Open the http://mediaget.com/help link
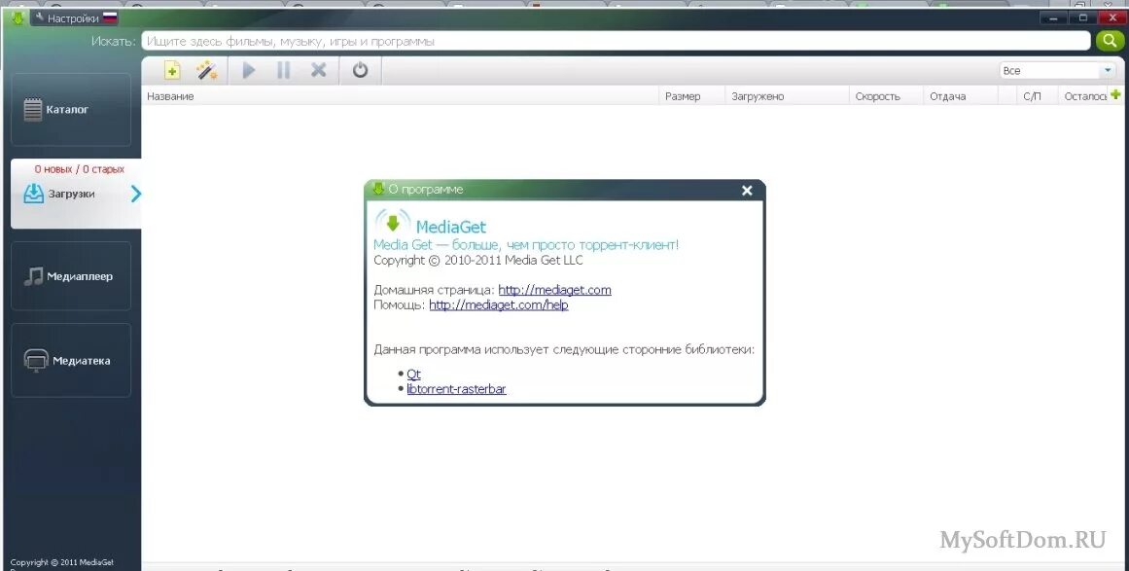This screenshot has width=1129, height=571. (498, 304)
